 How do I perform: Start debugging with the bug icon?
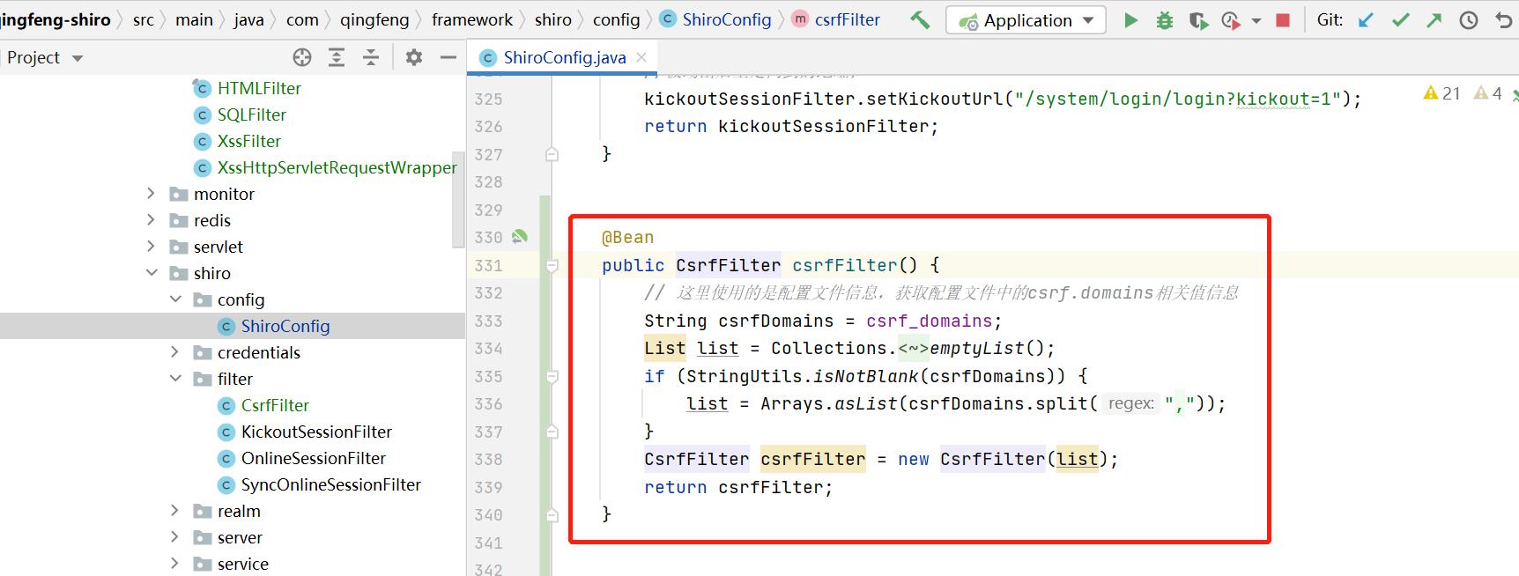click(1165, 20)
